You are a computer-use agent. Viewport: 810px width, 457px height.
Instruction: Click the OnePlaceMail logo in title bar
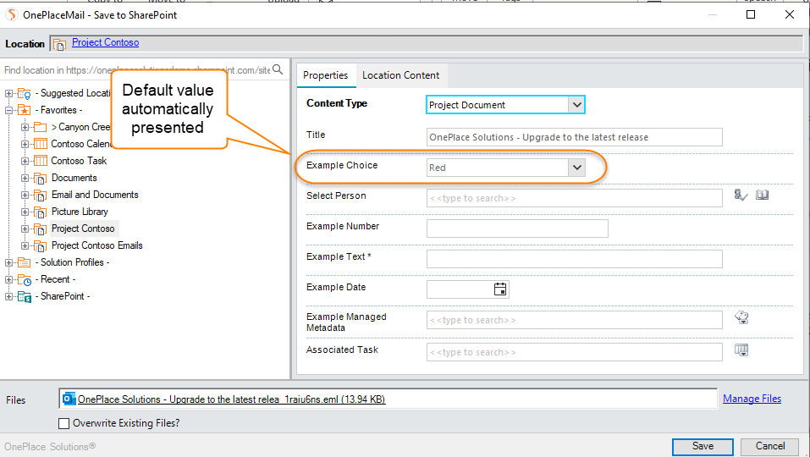pyautogui.click(x=11, y=14)
